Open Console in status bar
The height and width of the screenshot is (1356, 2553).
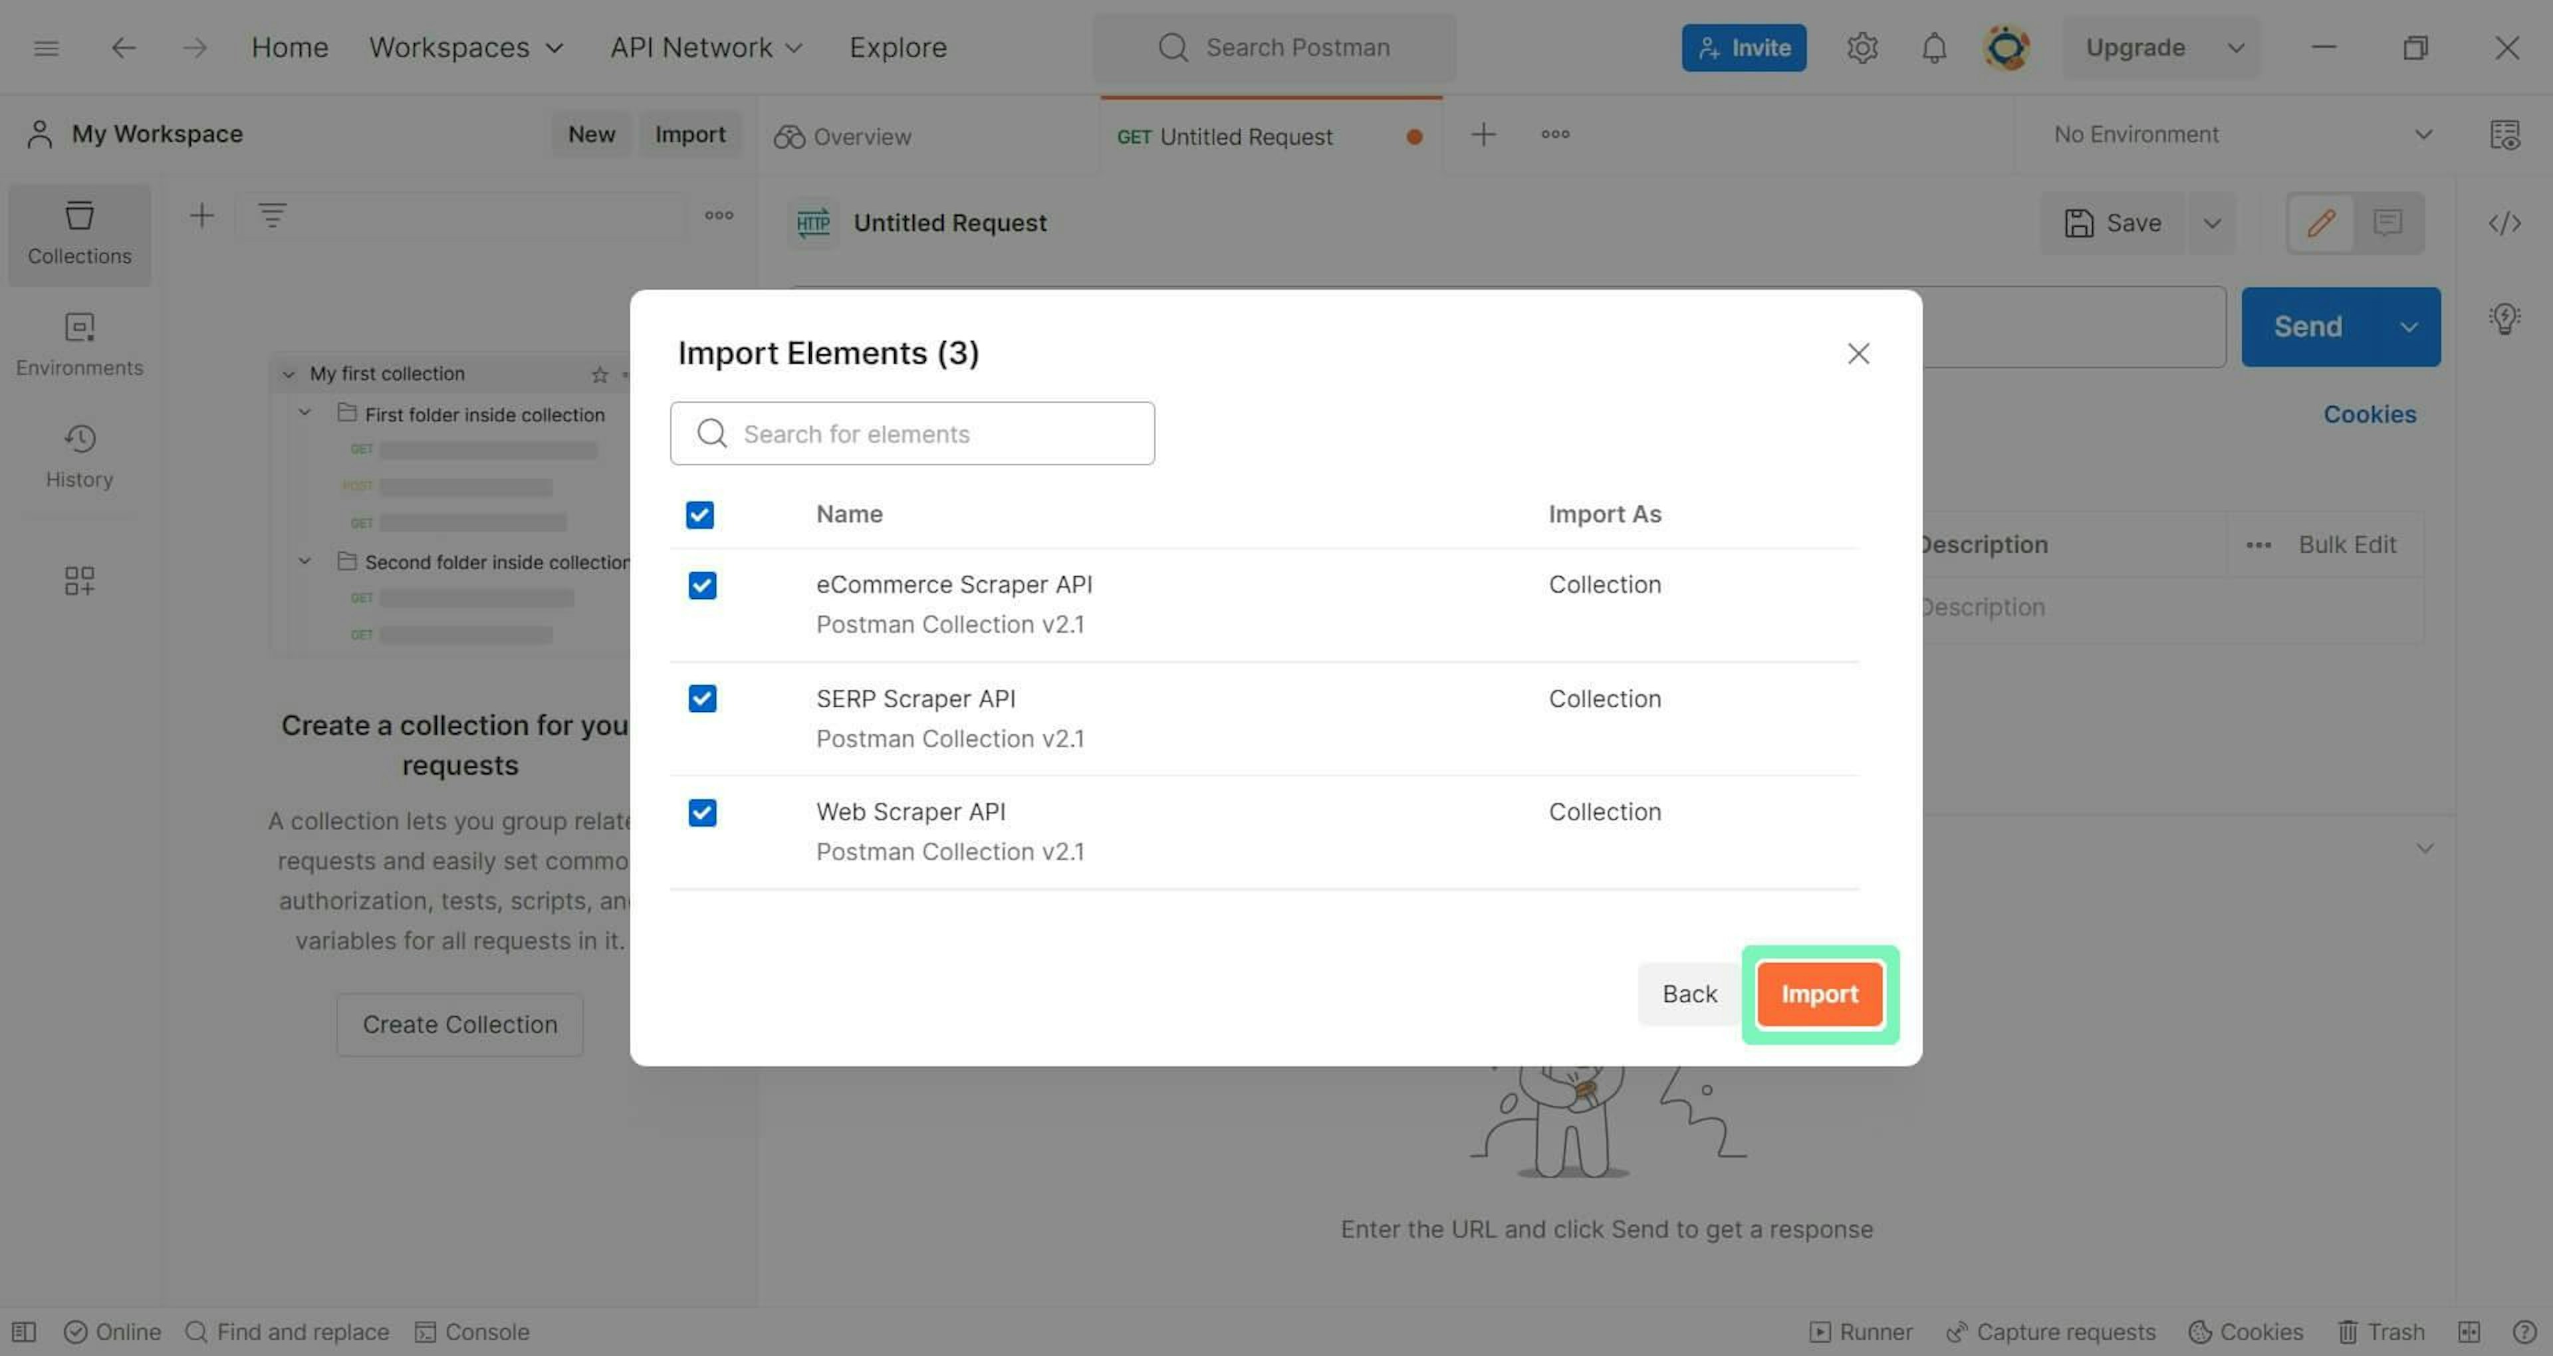[472, 1331]
